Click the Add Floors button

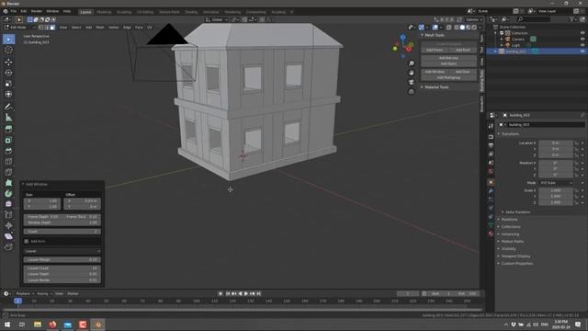point(435,50)
